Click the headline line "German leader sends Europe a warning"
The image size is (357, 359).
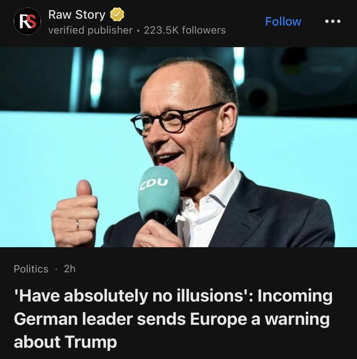(x=172, y=319)
